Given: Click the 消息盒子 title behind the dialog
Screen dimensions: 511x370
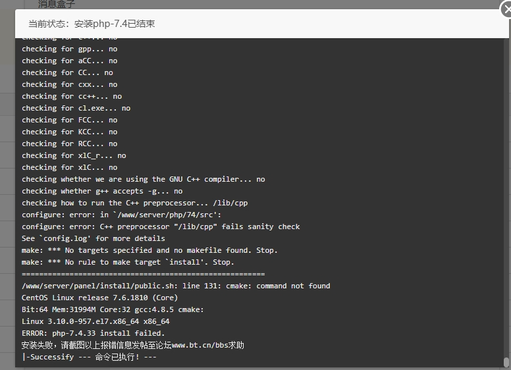Looking at the screenshot, I should tap(57, 4).
